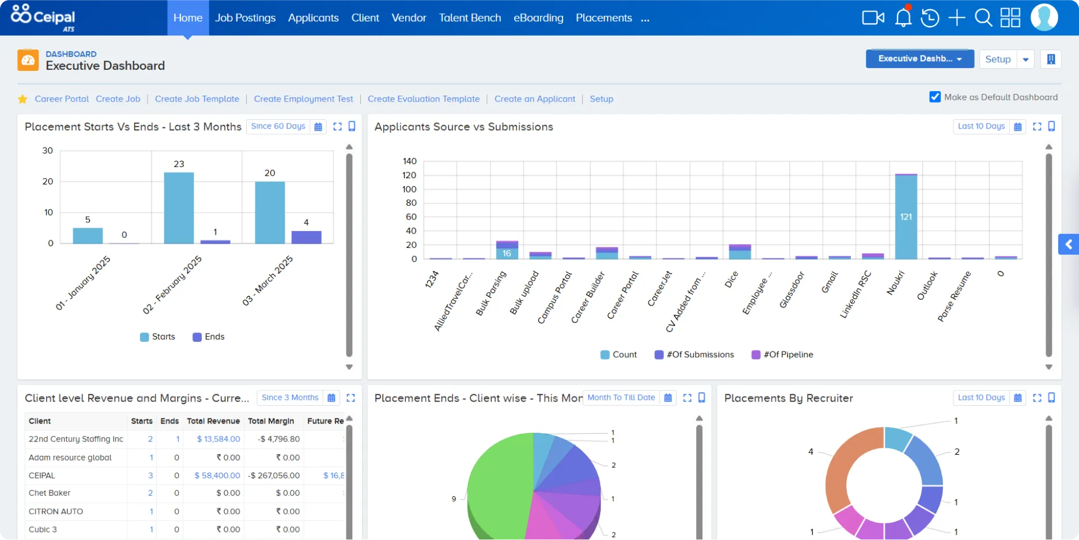1079x540 pixels.
Task: Open the search magnifier icon
Action: point(983,18)
